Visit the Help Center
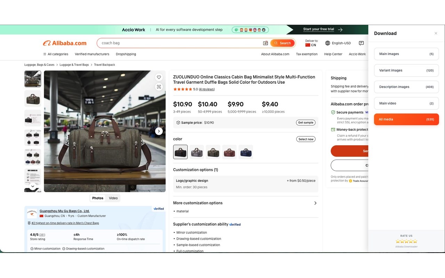 [333, 54]
